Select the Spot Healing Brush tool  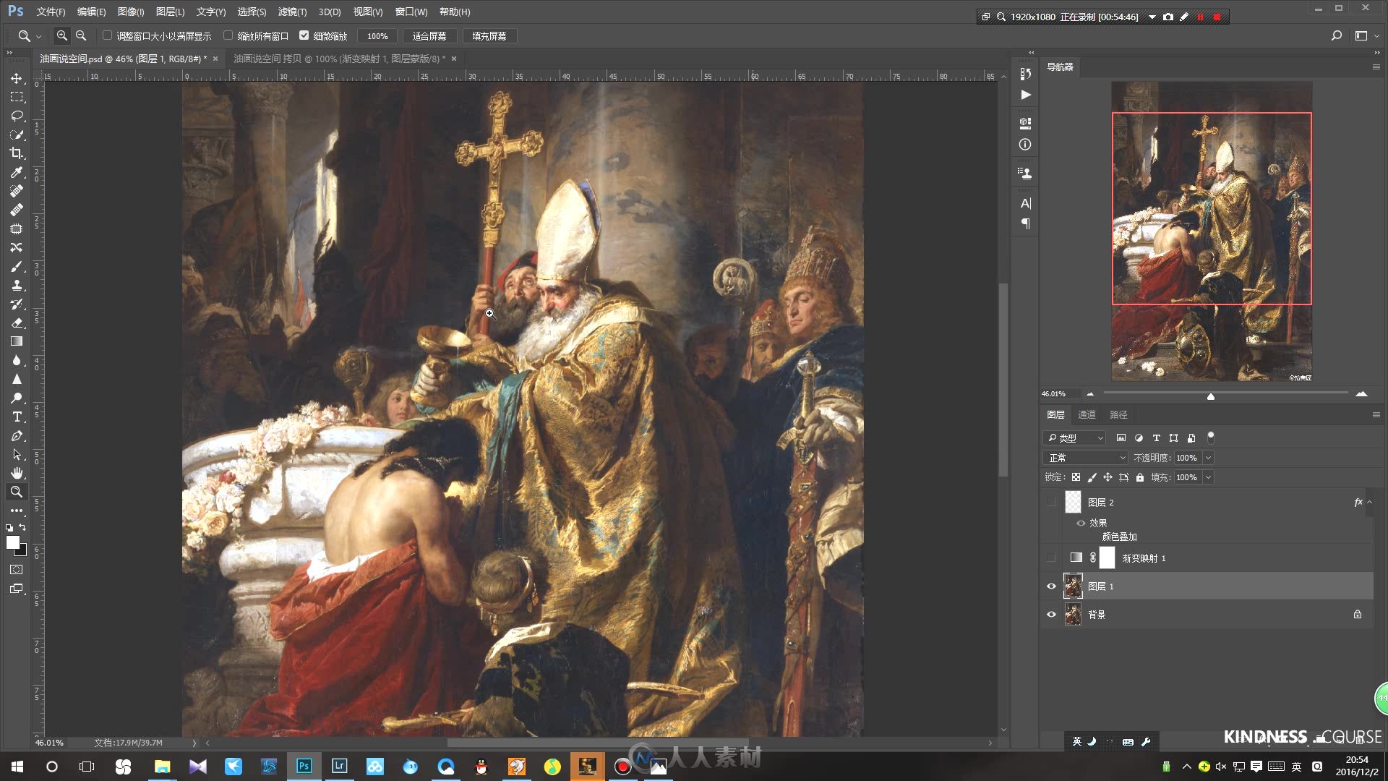click(17, 191)
